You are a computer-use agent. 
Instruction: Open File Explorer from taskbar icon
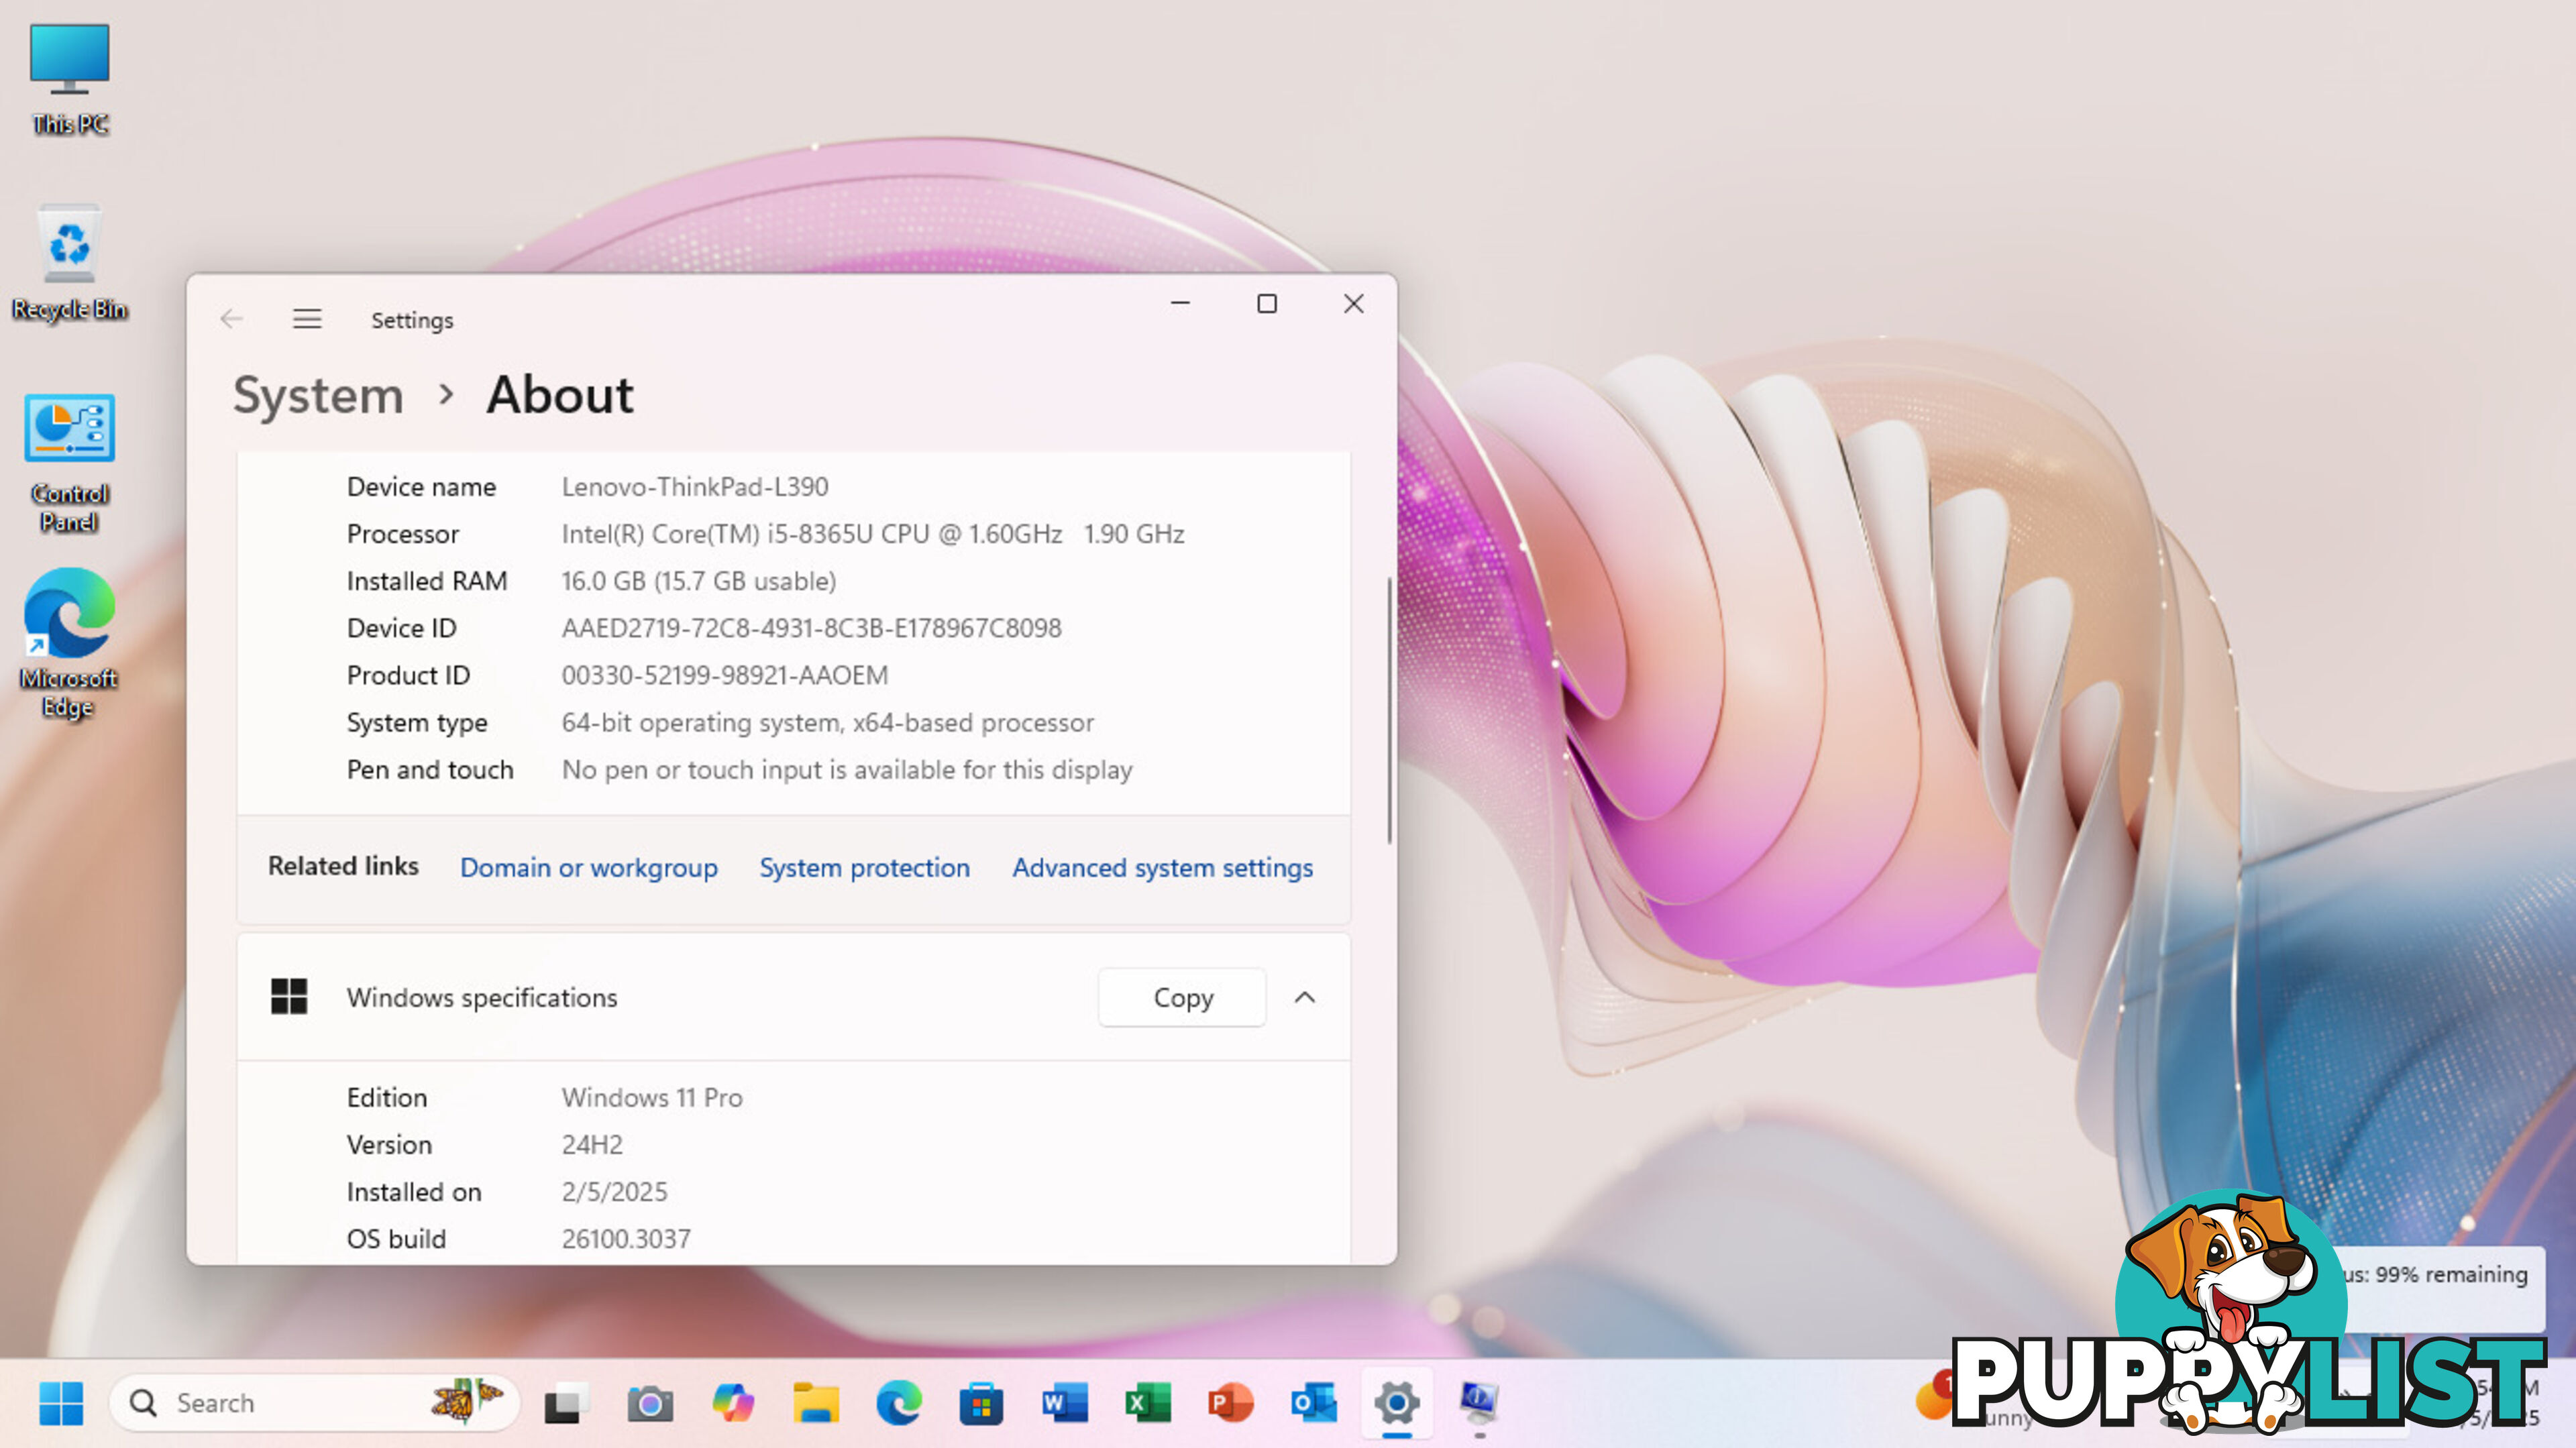pyautogui.click(x=816, y=1402)
